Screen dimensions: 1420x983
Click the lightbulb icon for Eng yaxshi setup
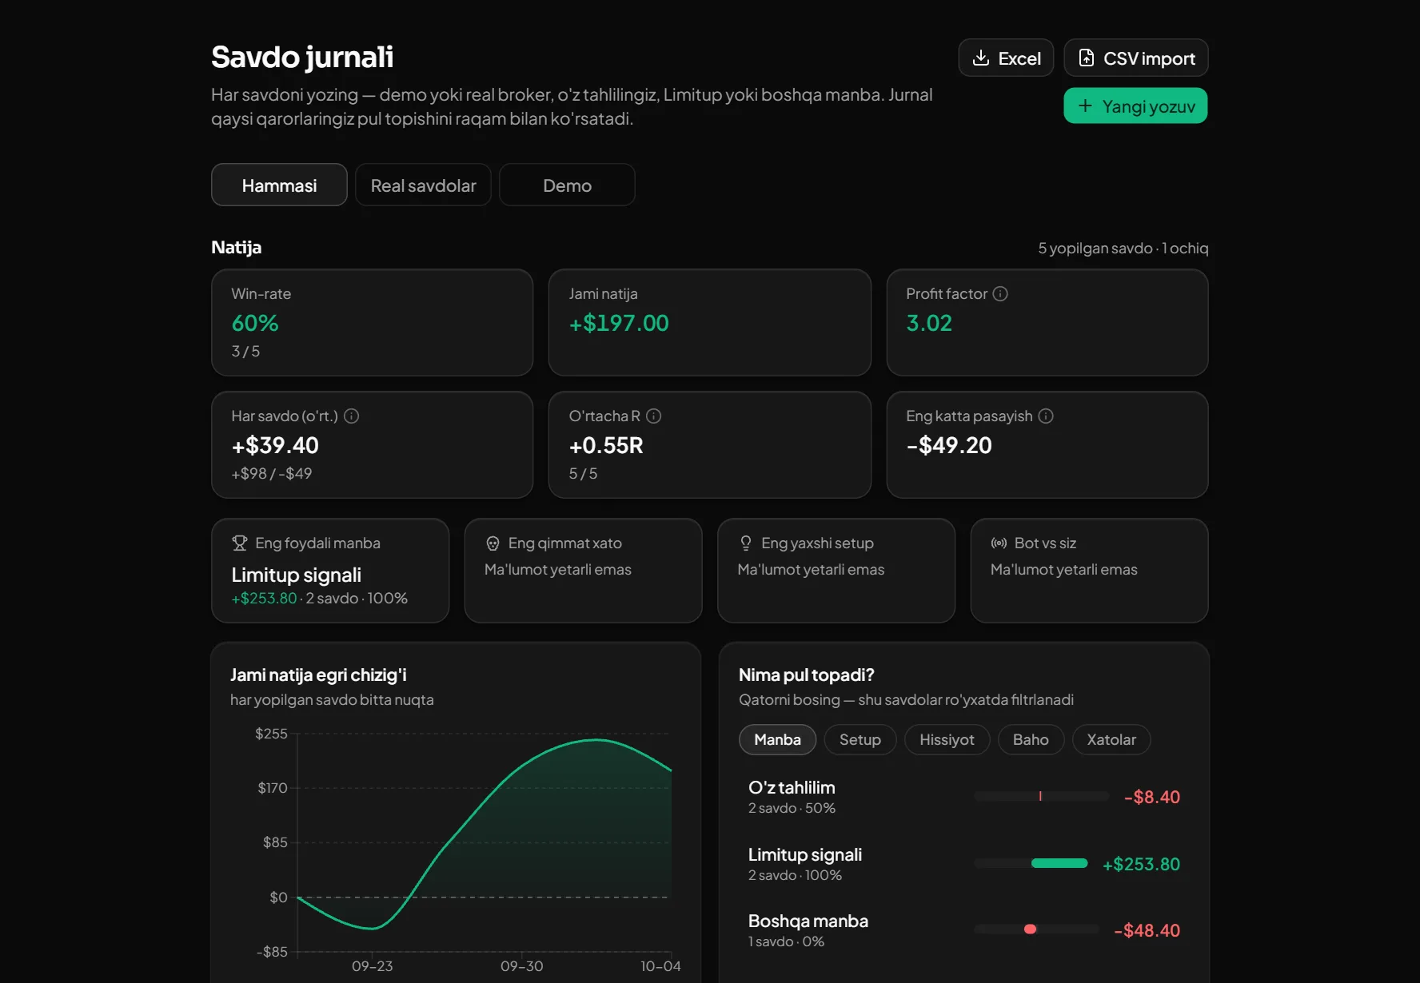coord(745,543)
